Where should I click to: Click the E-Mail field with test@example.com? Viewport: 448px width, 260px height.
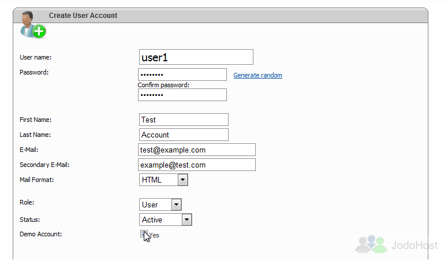tap(197, 150)
